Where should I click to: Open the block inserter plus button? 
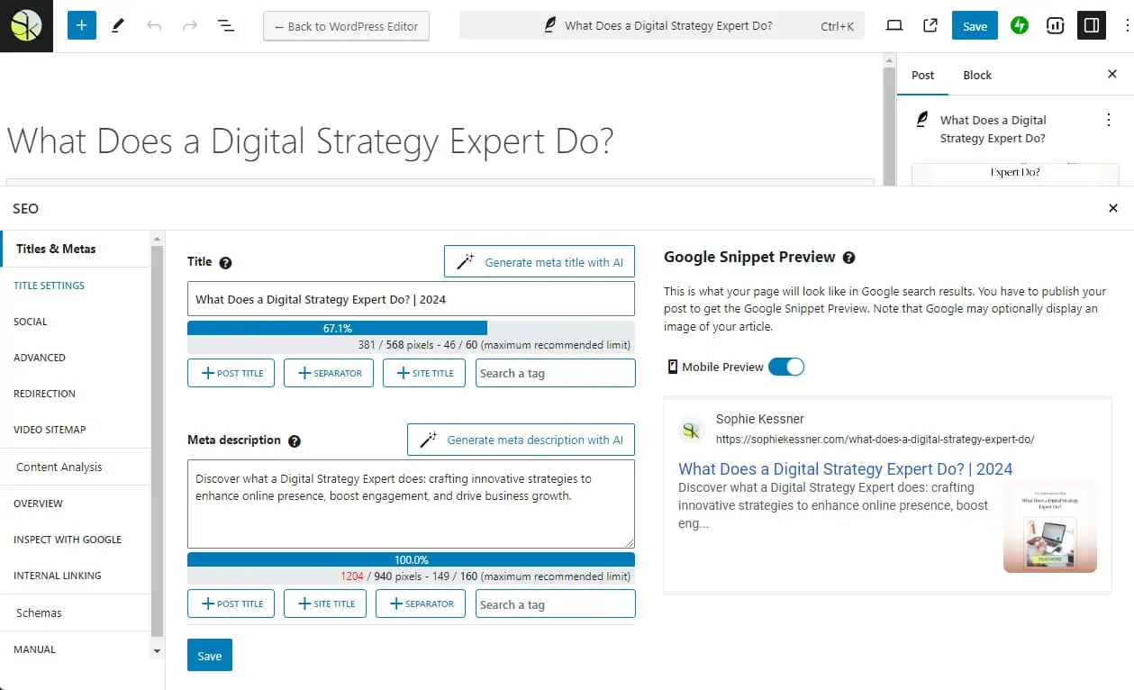tap(81, 25)
